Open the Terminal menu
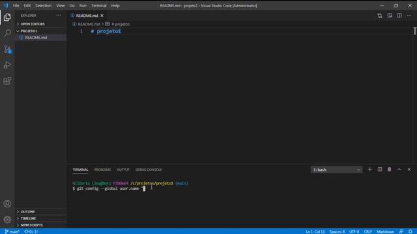The height and width of the screenshot is (234, 417). (x=98, y=6)
